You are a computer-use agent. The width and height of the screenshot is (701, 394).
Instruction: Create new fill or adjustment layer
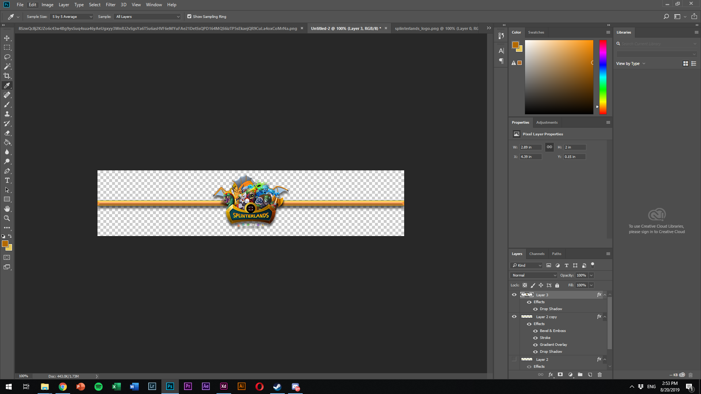(570, 375)
